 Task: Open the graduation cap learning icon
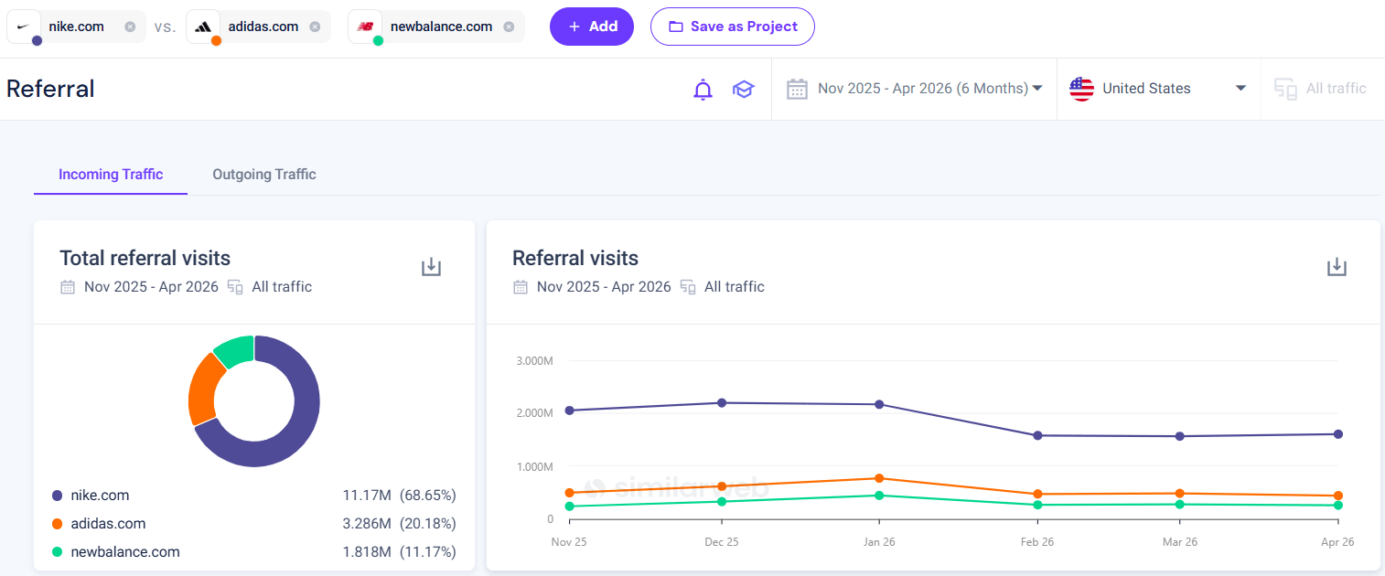743,89
